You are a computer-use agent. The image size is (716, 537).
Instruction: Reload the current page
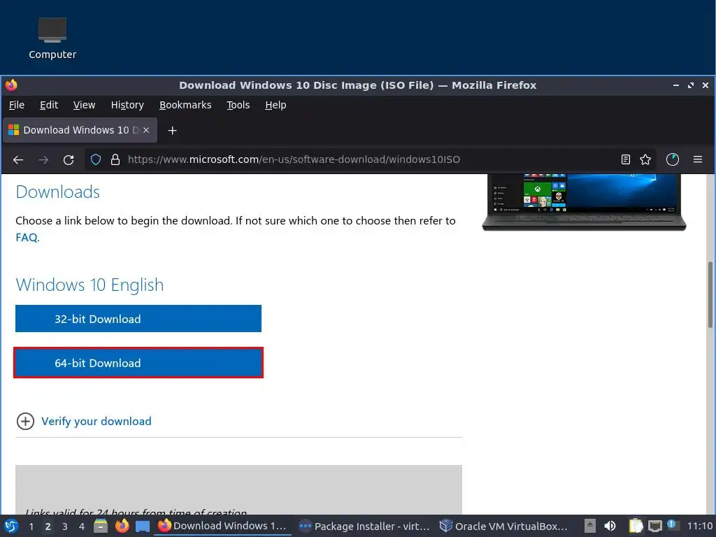[x=69, y=160]
